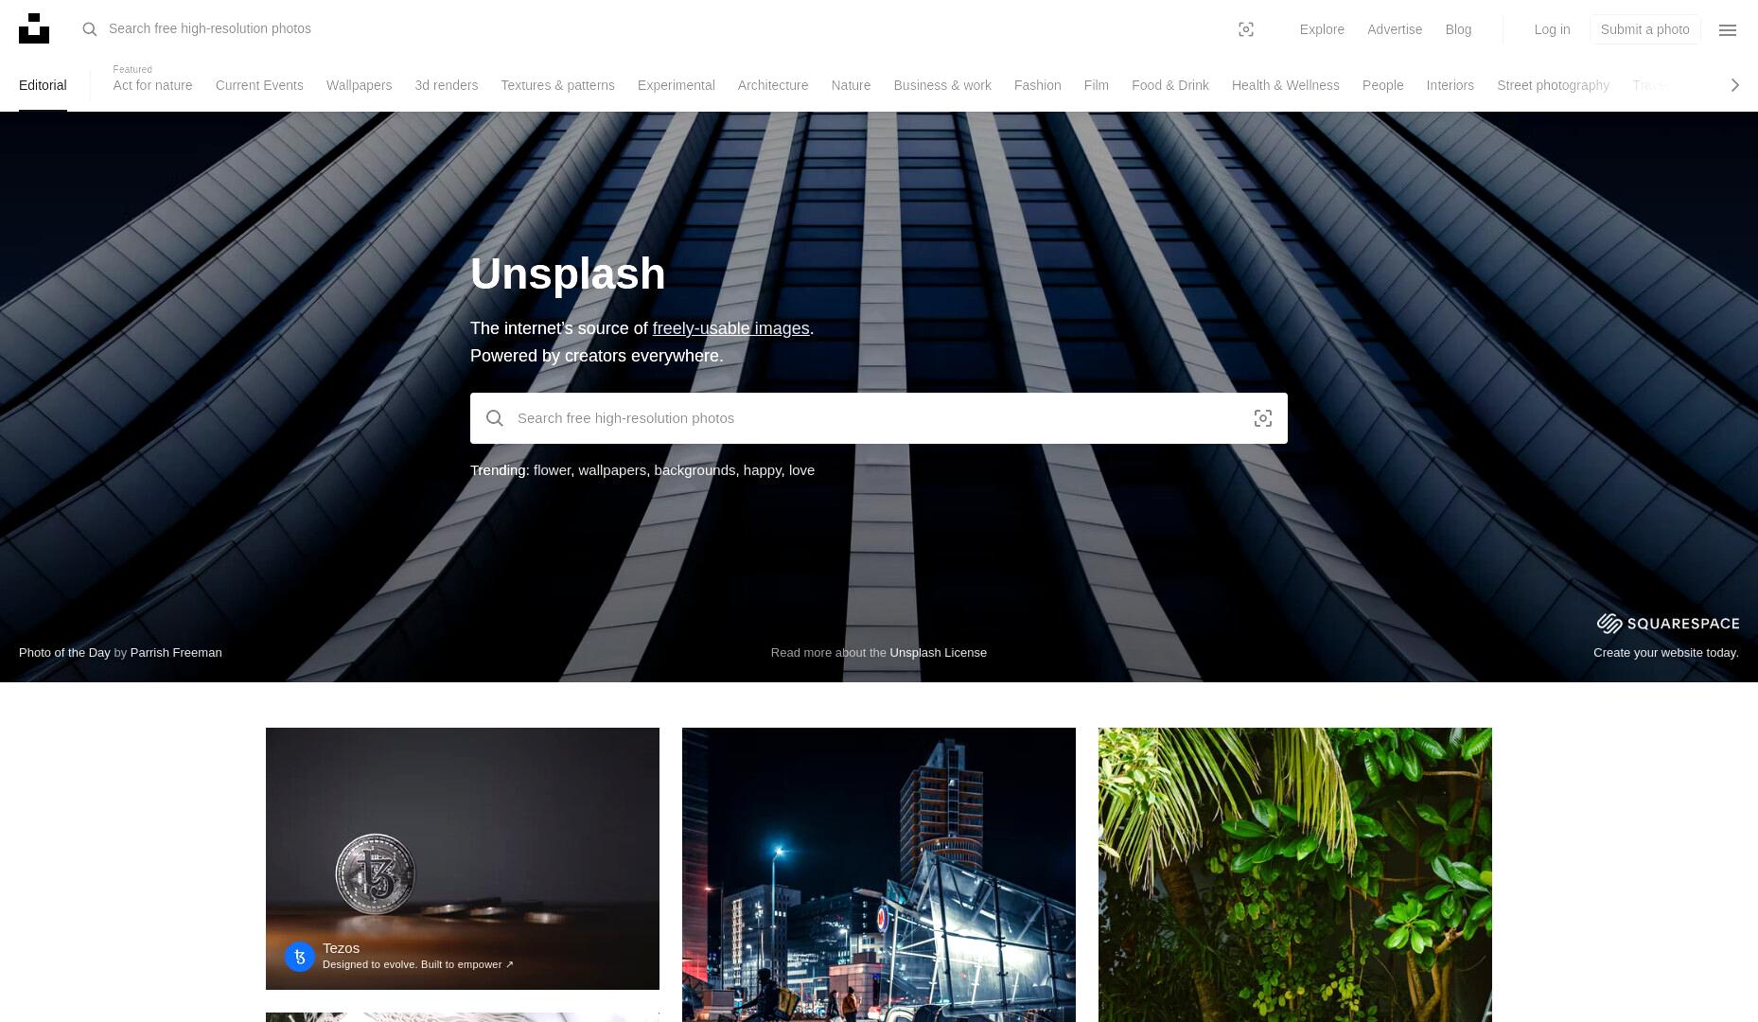Click Submit a photo button

1644,29
